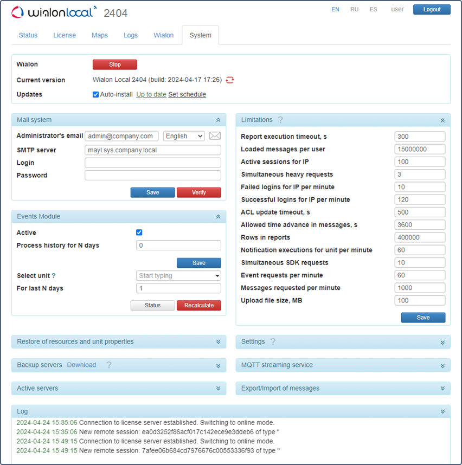Click the For last N days field
Image resolution: width=462 pixels, height=465 pixels.
[178, 288]
